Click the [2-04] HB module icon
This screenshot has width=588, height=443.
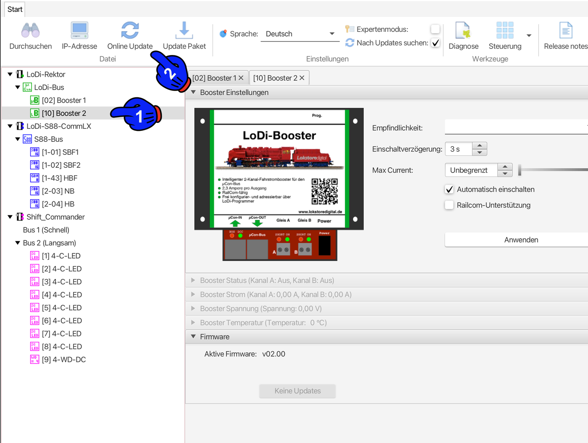(35, 204)
